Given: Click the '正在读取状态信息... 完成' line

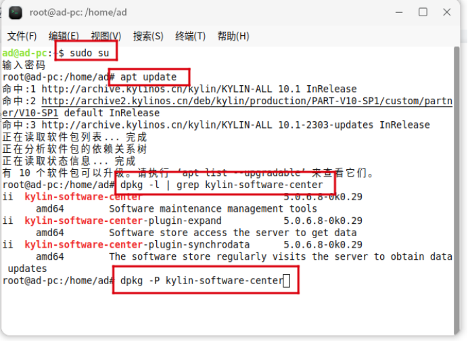Looking at the screenshot, I should click(69, 161).
